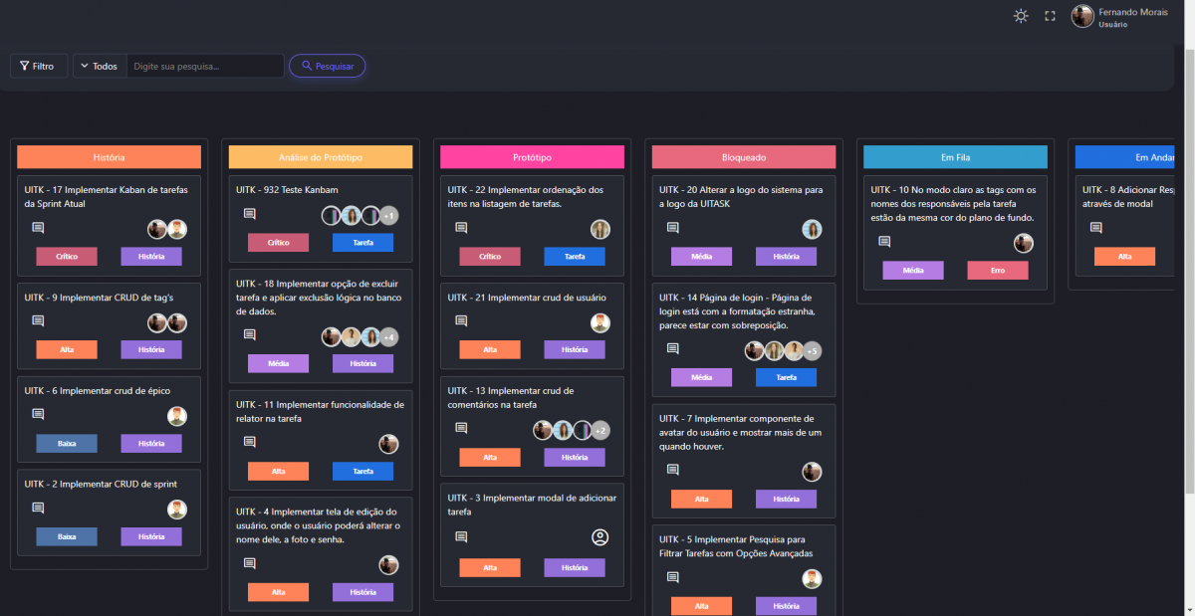Open comments on UITK - 10 card
The height and width of the screenshot is (616, 1195).
point(884,242)
